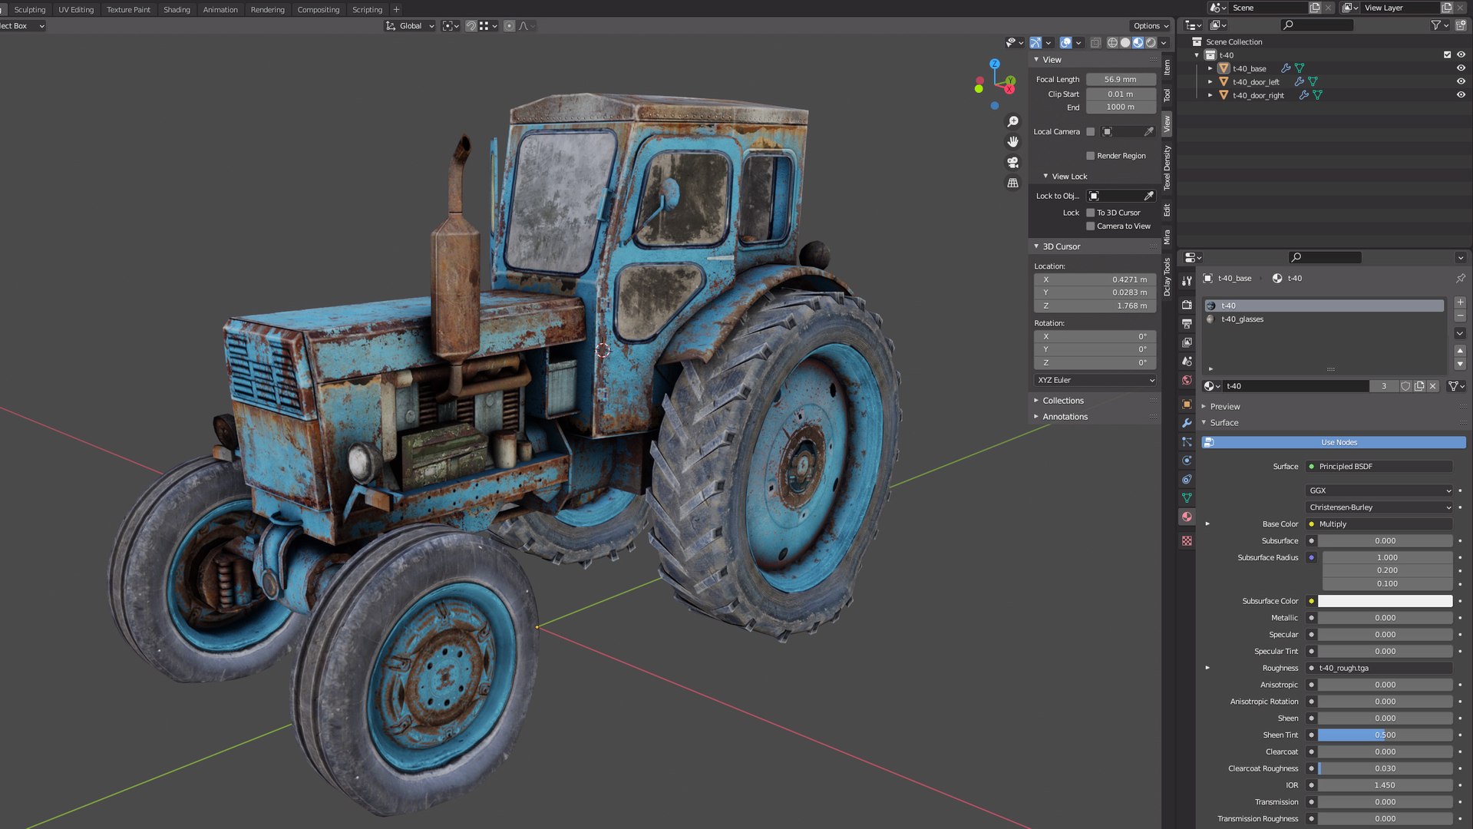Open the Texture properties checker tab
The width and height of the screenshot is (1473, 829).
(x=1187, y=540)
